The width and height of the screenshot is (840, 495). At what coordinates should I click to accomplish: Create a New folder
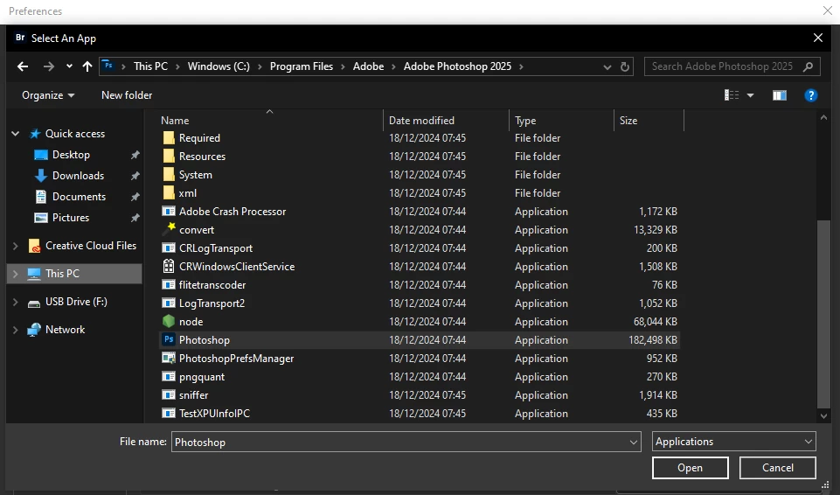point(127,95)
